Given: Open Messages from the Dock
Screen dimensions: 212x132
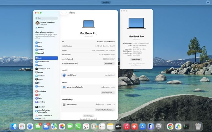Looking at the screenshot, I should pos(38,126).
